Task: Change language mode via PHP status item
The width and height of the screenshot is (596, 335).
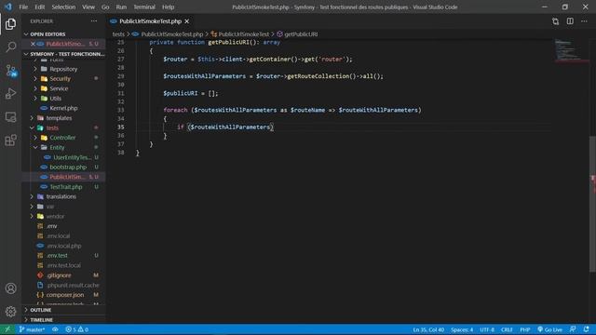Action: (525, 329)
